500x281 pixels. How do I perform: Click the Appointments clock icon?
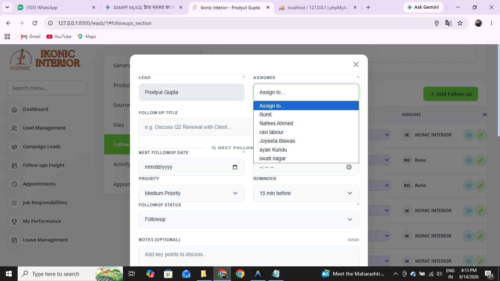14,184
